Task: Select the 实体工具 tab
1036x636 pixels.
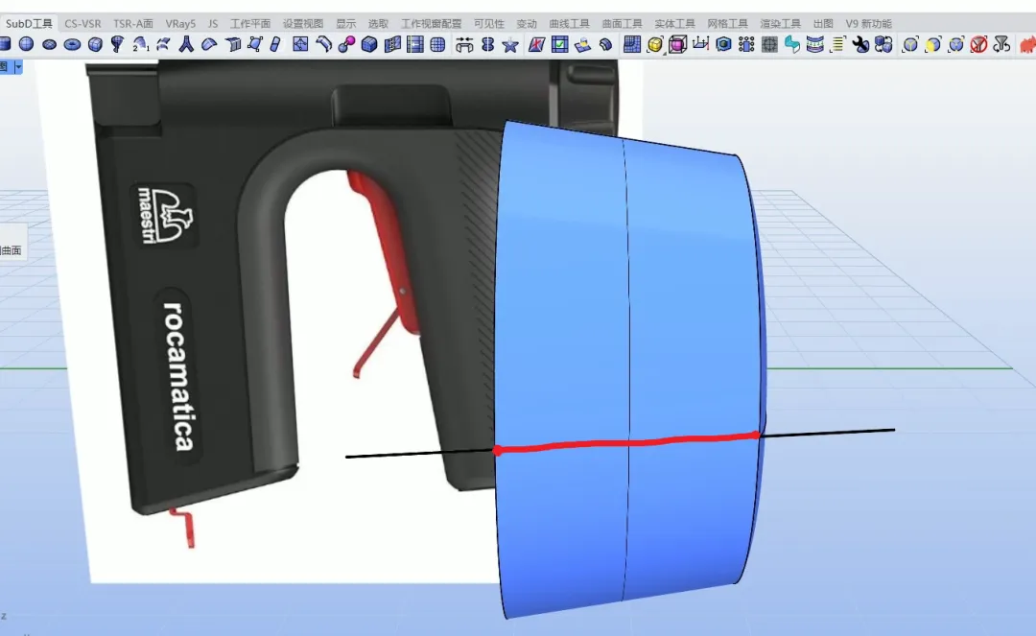Action: 674,23
